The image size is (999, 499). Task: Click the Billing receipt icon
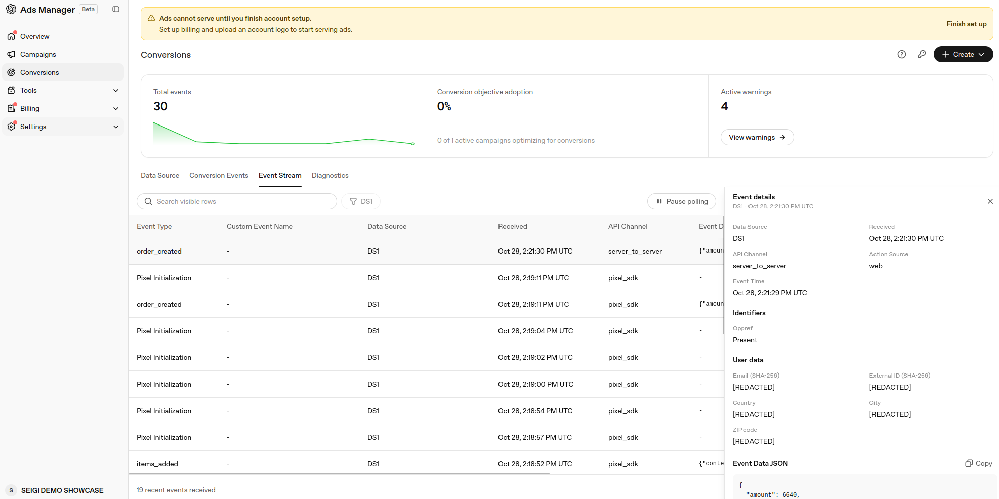tap(11, 108)
